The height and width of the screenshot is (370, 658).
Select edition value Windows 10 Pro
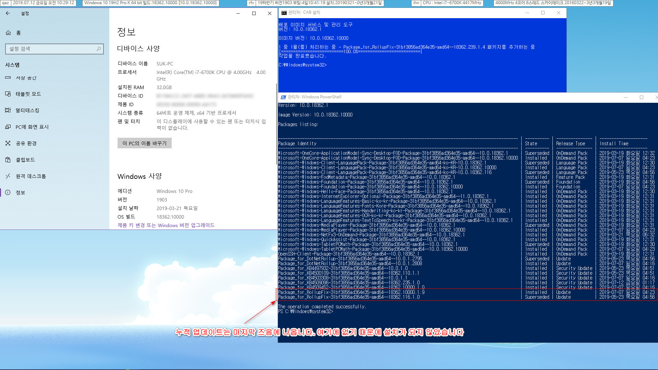click(174, 191)
